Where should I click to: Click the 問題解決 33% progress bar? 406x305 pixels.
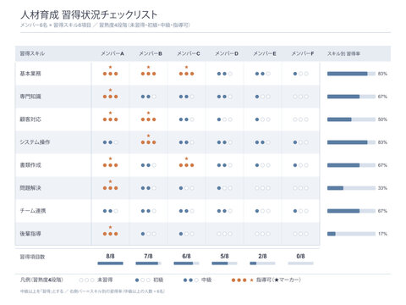(x=351, y=188)
